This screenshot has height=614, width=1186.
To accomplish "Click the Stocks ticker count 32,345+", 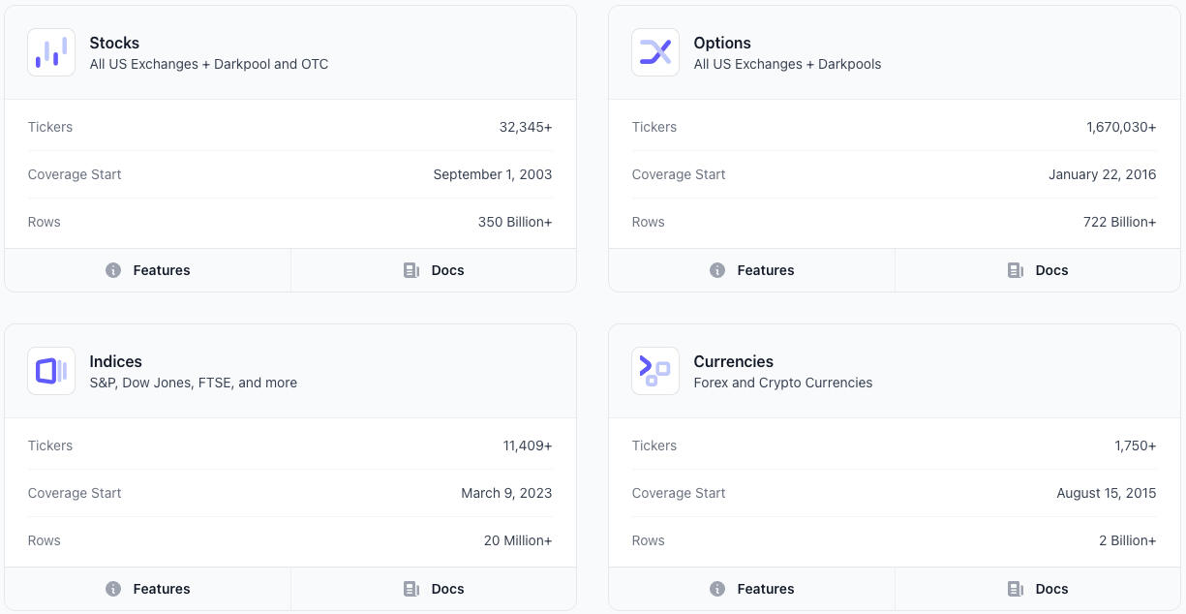I will [526, 127].
